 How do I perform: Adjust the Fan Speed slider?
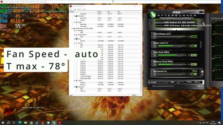click(x=172, y=74)
